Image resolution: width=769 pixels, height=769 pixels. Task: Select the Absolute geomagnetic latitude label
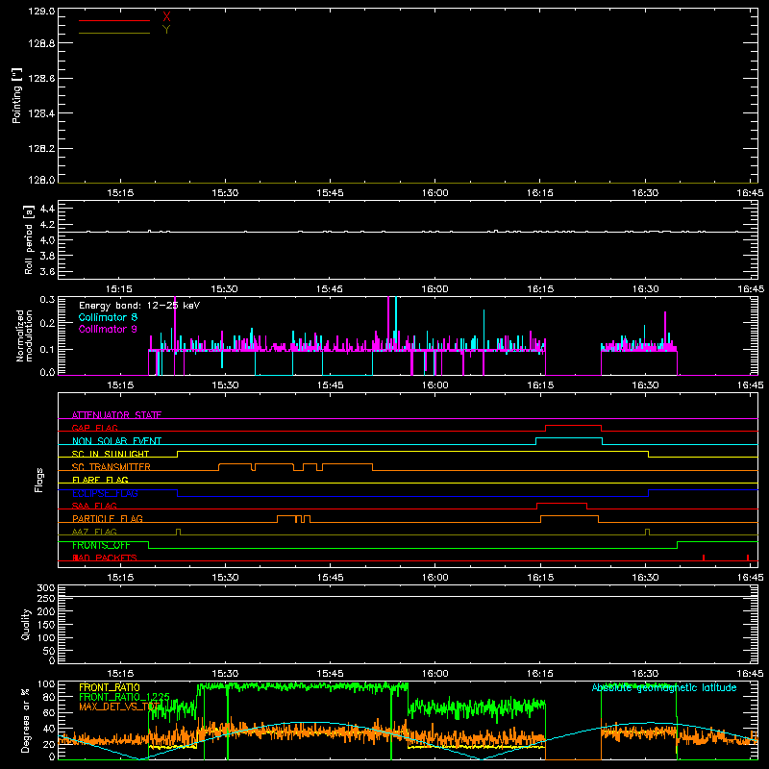coord(664,687)
